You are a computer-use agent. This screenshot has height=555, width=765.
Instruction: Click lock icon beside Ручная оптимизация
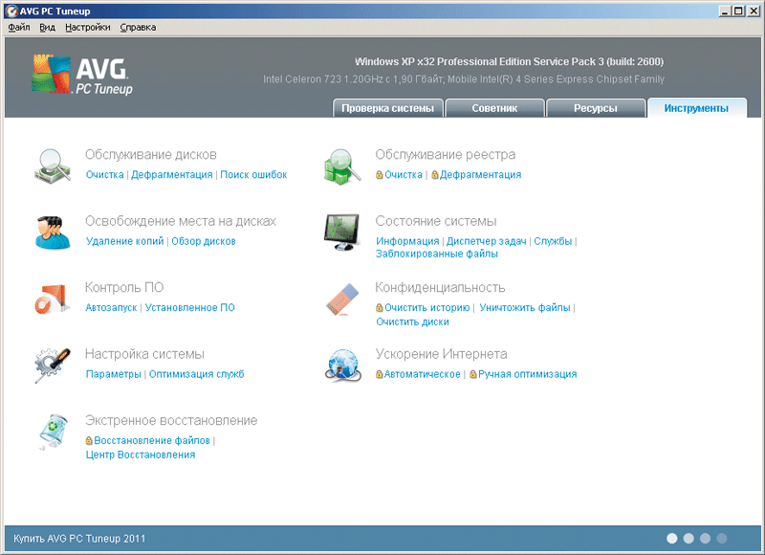coord(472,374)
